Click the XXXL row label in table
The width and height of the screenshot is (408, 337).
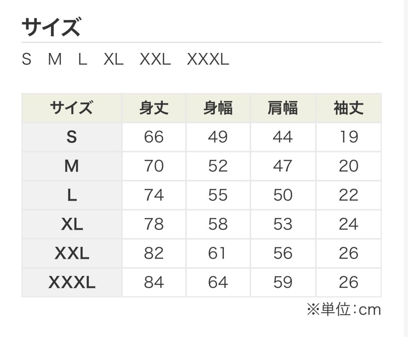[72, 282]
